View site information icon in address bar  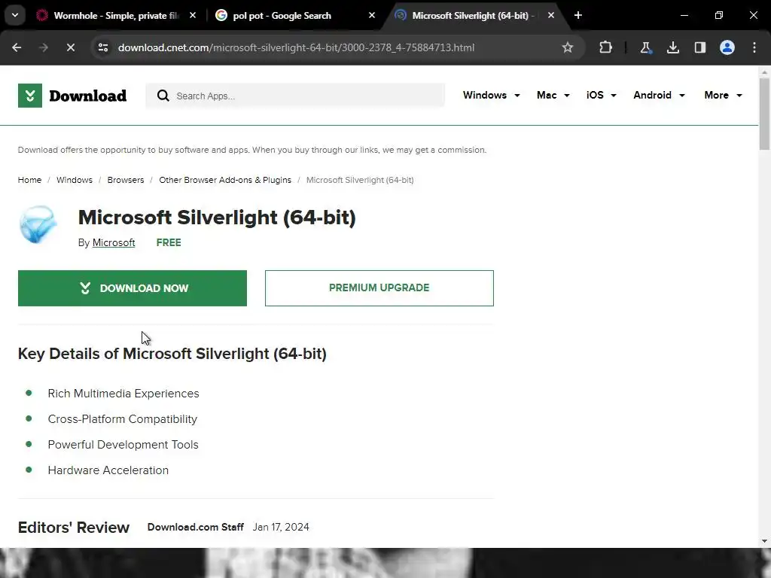[103, 47]
